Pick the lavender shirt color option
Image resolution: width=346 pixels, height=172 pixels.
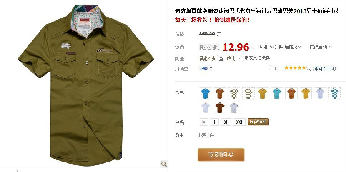pos(320,93)
